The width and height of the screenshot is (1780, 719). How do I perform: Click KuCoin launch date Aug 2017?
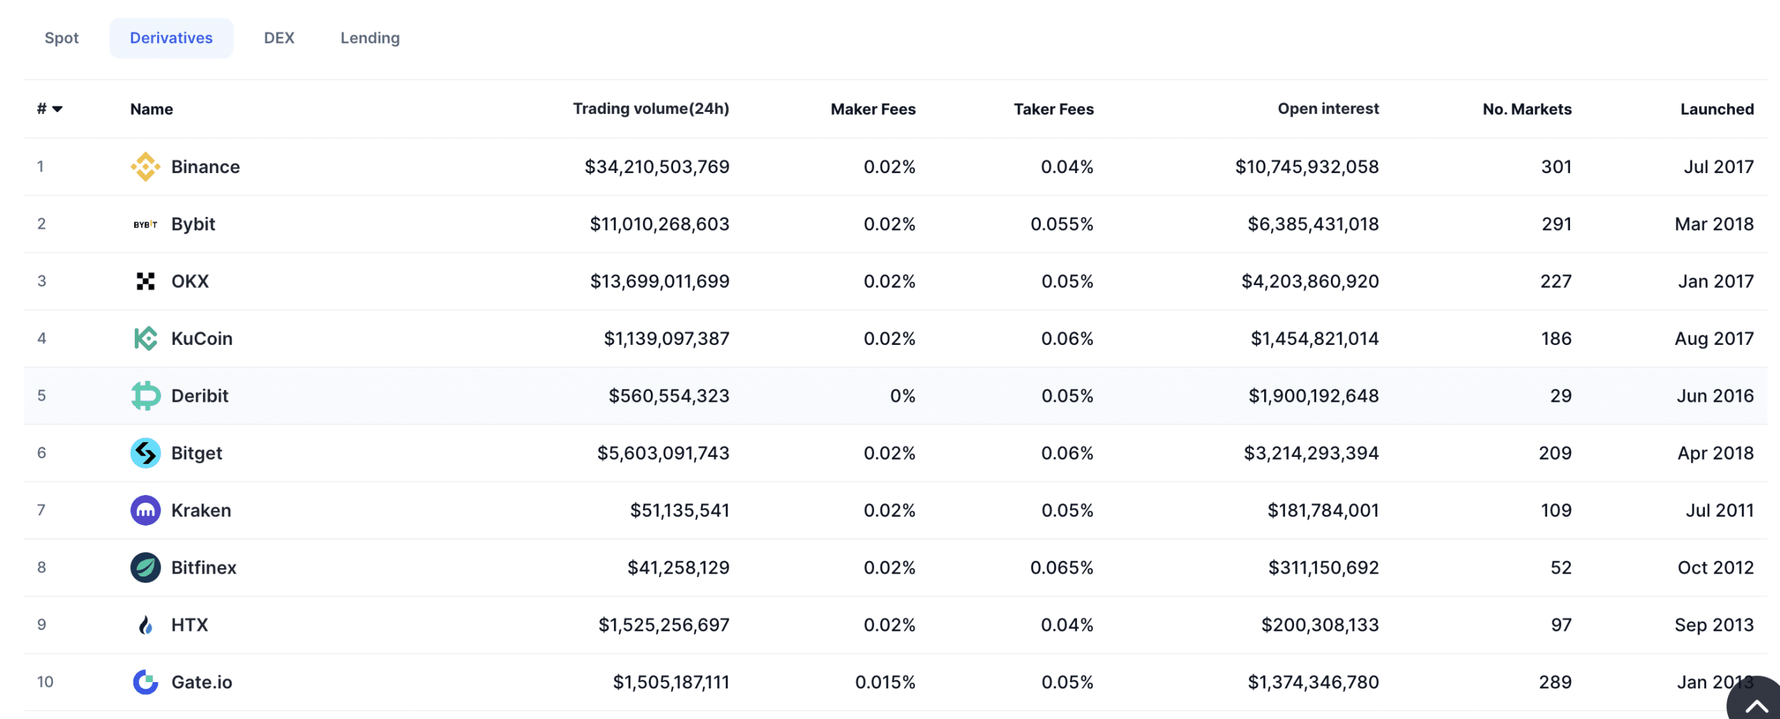1715,339
